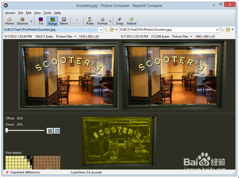This screenshot has height=178, width=239.
Task: Set zoom to actual size 1:1
Action: point(50,131)
